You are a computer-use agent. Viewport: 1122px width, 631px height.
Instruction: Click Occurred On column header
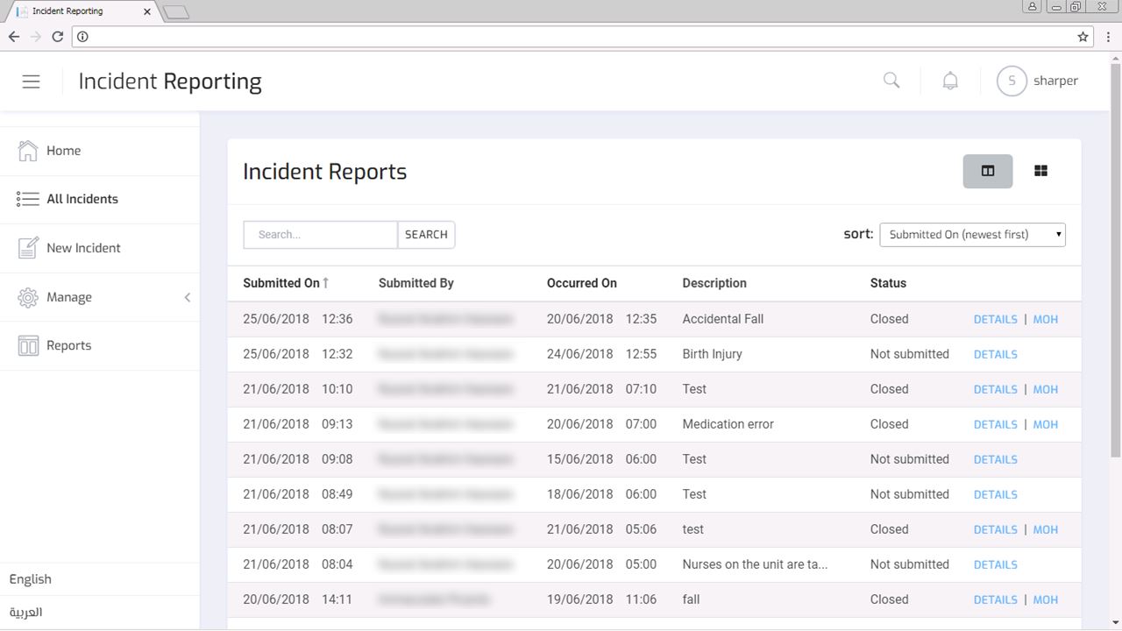pos(582,283)
